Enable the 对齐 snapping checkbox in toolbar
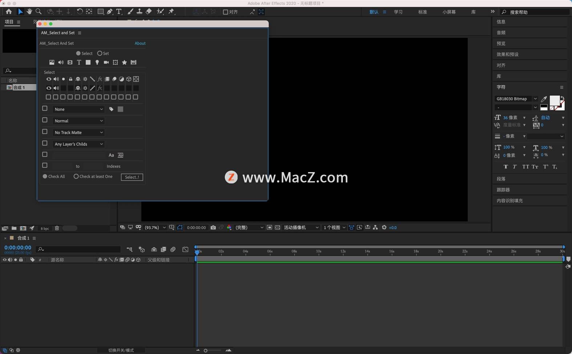The height and width of the screenshot is (354, 572). click(225, 12)
